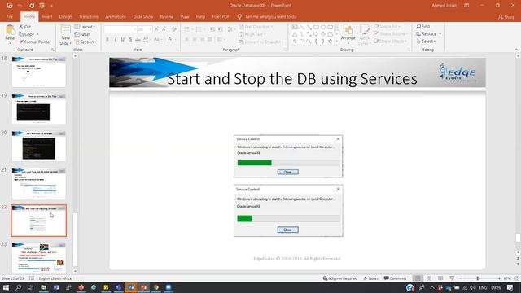Select slide 23 thumbnail
Screen dimensions: 521x293
(39, 258)
